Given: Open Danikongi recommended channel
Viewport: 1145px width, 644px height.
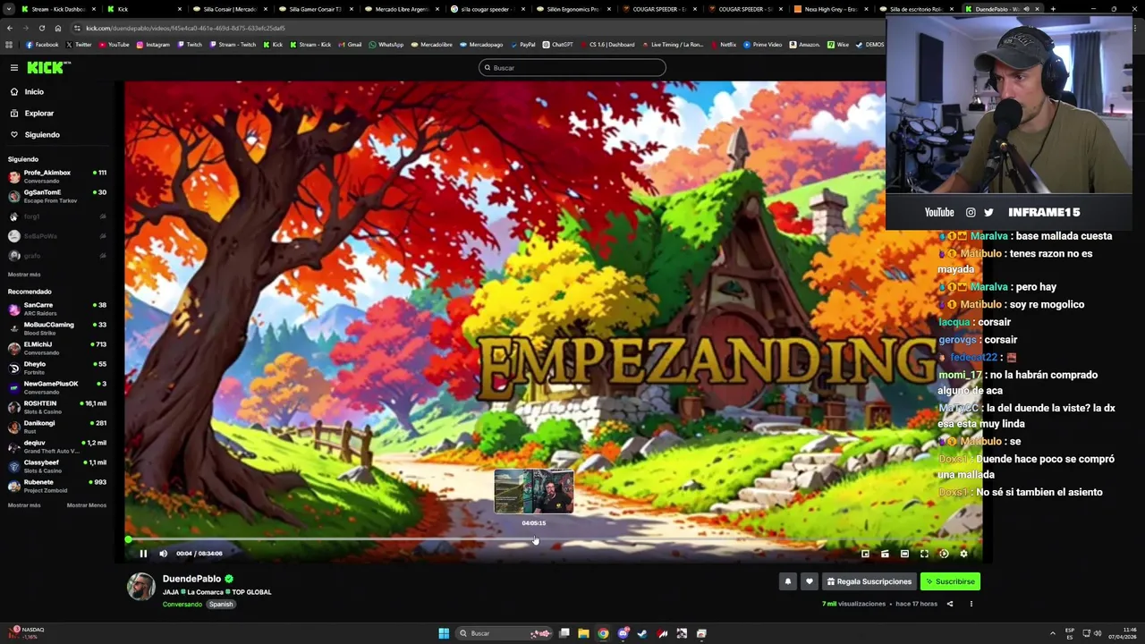Looking at the screenshot, I should (57, 427).
